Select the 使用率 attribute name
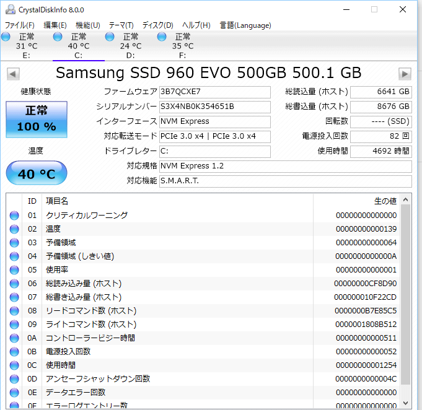Viewport: 422px width, 410px height. point(57,269)
